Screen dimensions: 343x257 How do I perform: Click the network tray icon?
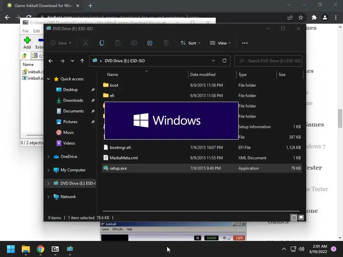293,249
